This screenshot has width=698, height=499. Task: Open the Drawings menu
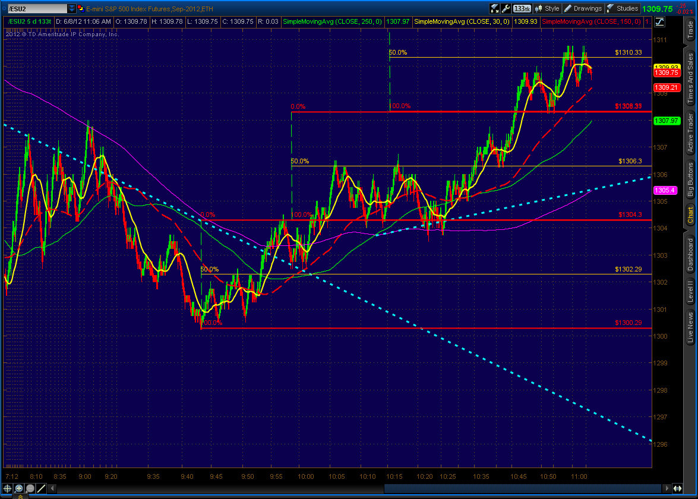pyautogui.click(x=583, y=8)
